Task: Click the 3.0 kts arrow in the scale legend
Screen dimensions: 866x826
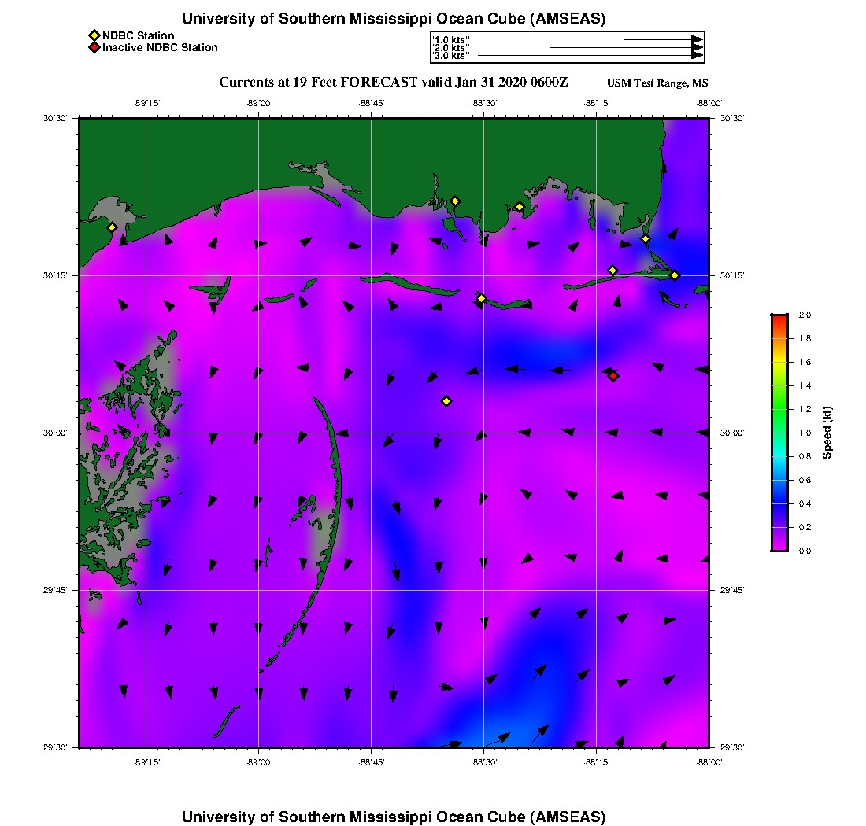Action: [590, 56]
